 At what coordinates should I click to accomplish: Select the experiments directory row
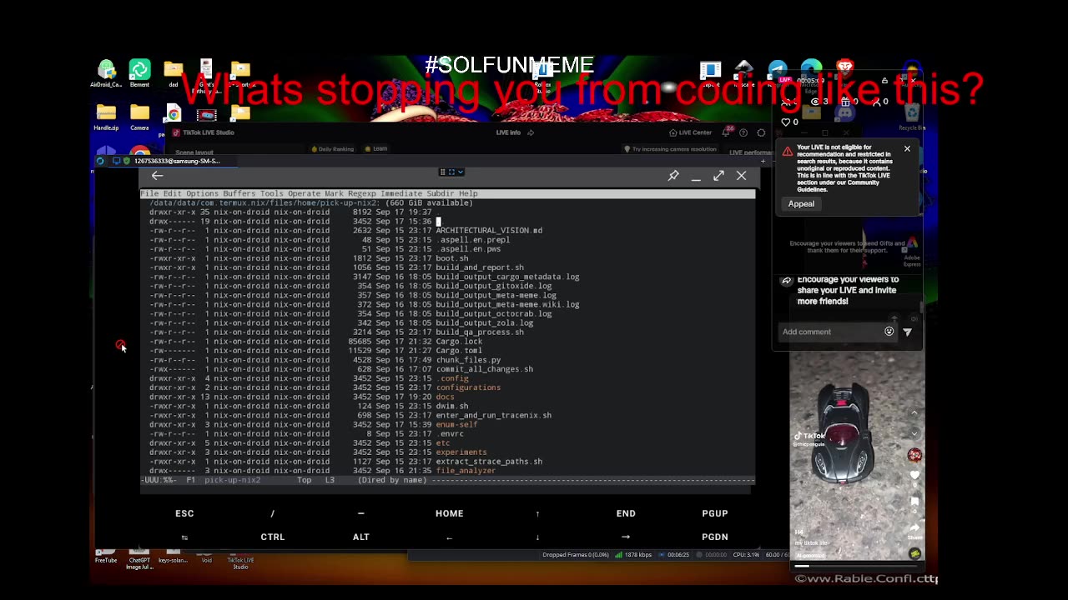pyautogui.click(x=318, y=452)
